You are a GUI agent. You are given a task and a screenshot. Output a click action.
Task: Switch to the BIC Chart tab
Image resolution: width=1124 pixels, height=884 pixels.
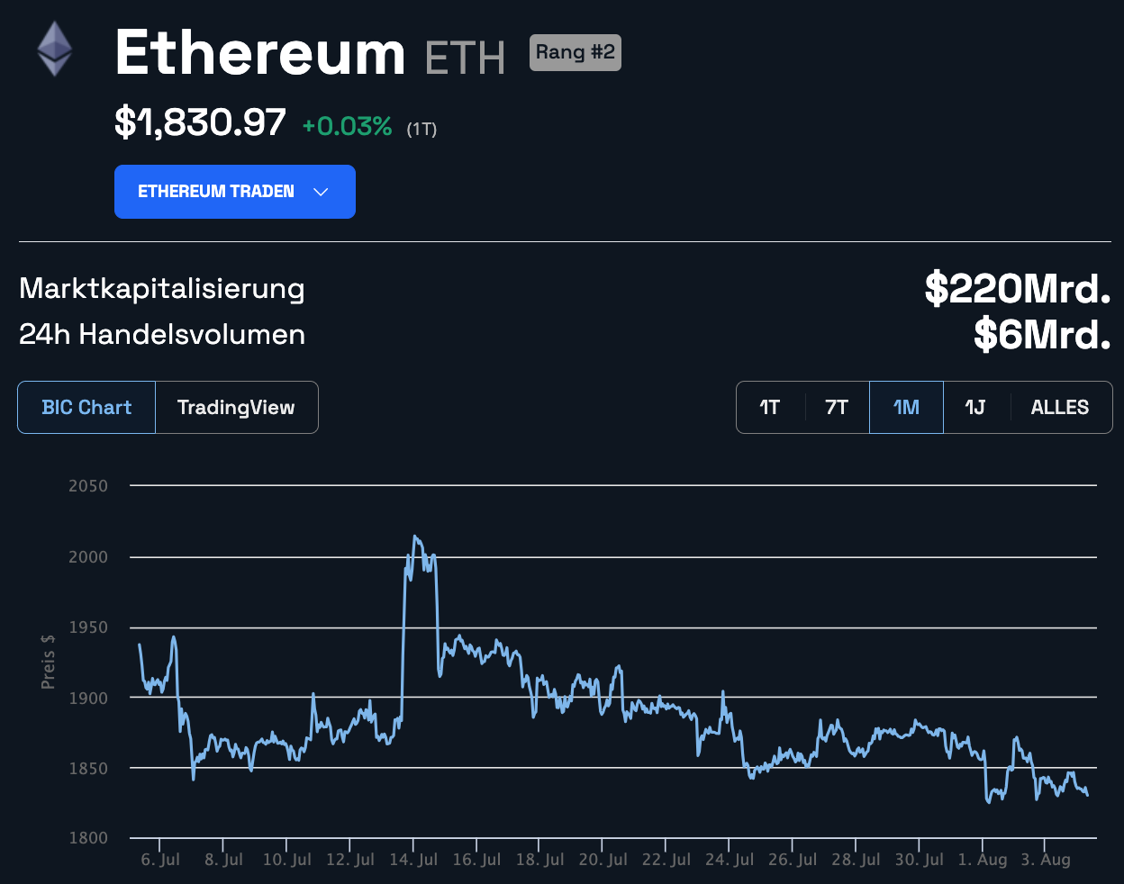coord(86,408)
